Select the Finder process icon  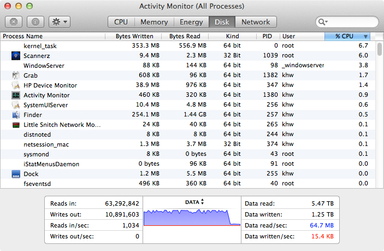click(16, 115)
